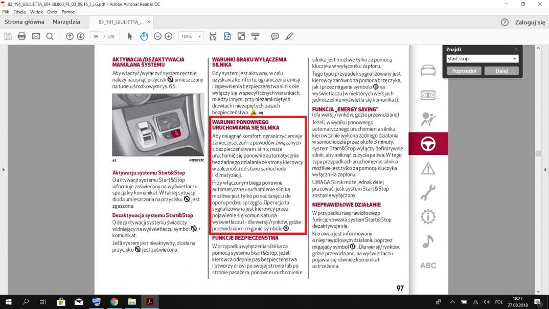This screenshot has width=549, height=309.
Task: Expand the left navigation pane arrow
Action: tap(4, 169)
